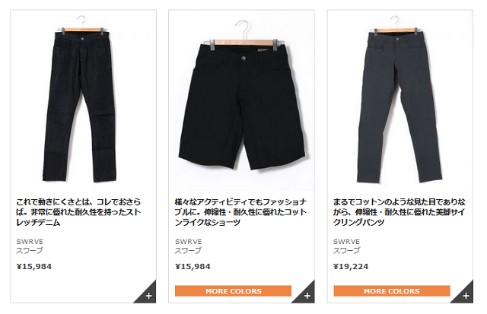Open cycling pants description link
The height and width of the screenshot is (314, 487).
tap(399, 212)
